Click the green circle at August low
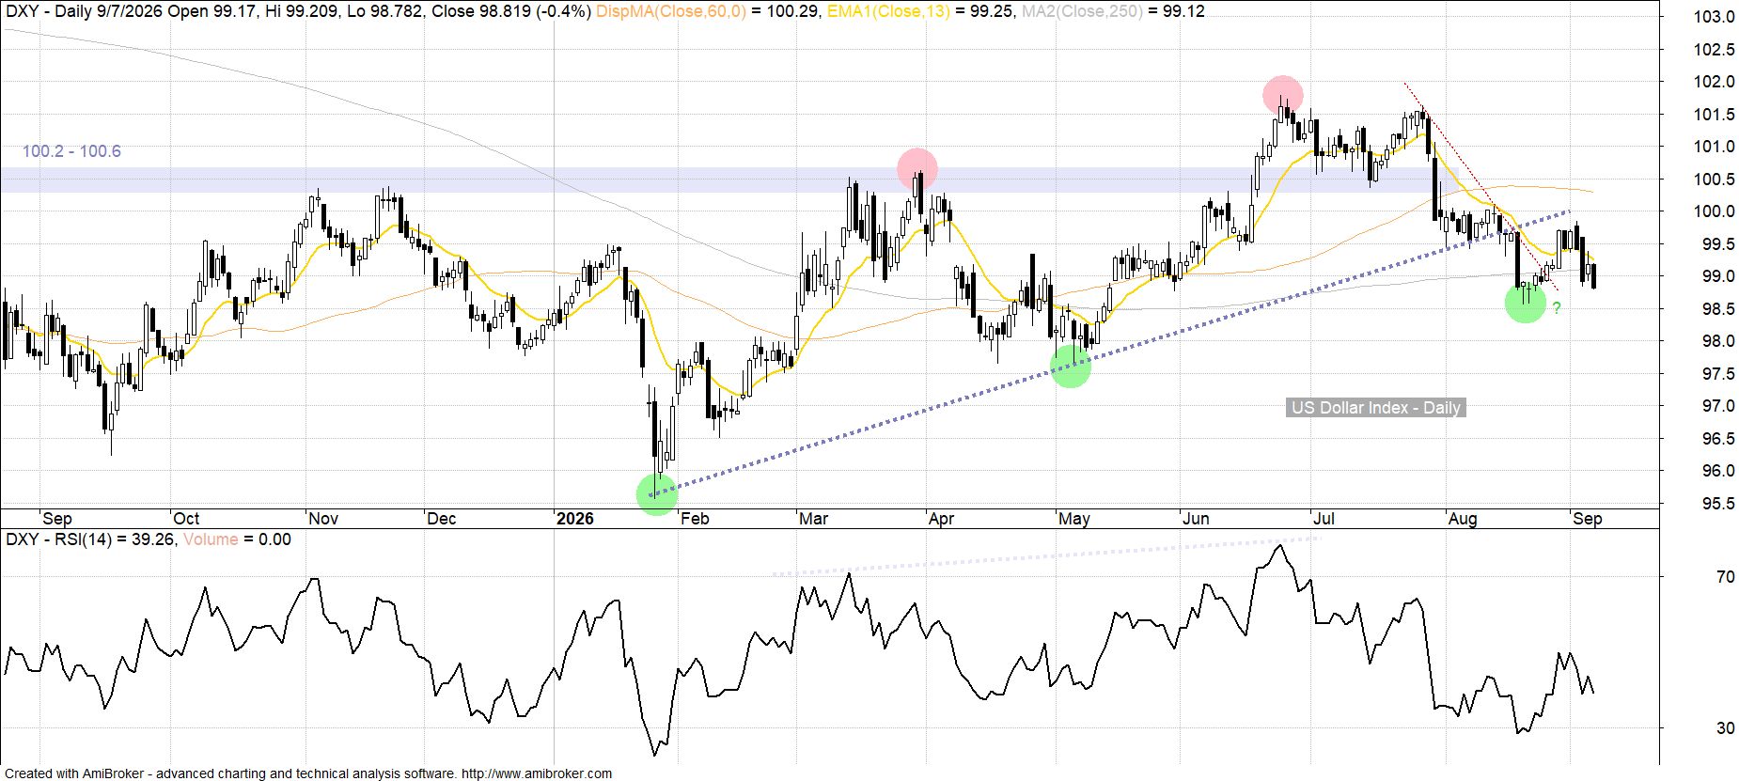Screen dimensions: 1739x781 click(1526, 303)
